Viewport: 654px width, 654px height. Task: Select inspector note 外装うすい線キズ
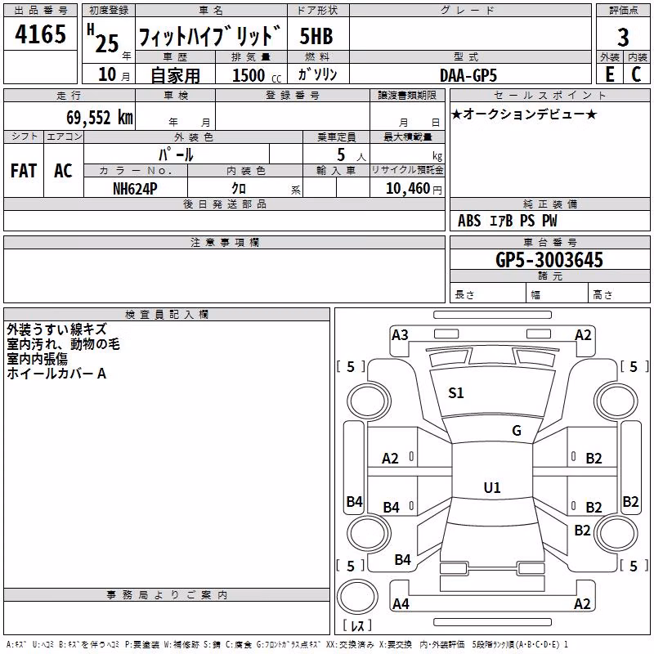tap(56, 329)
